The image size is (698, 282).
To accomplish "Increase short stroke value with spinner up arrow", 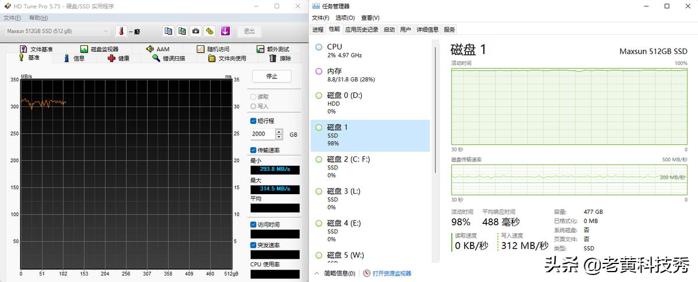I will (279, 132).
